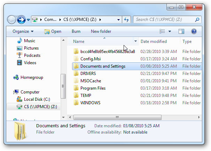211x151 pixels.
Task: Click the Forward navigation arrow
Action: [21, 20]
